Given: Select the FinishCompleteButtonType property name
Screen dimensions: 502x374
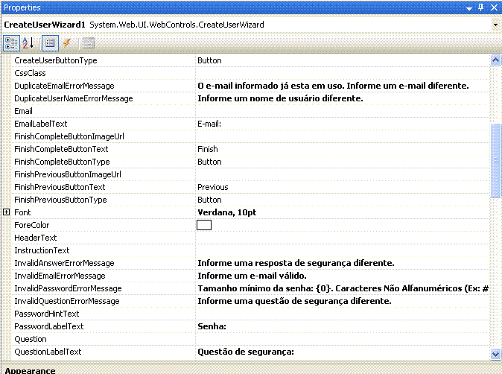Looking at the screenshot, I should pos(62,162).
